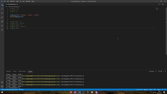This screenshot has width=167, height=94.
Task: Run the Python file with play button
Action: pyautogui.click(x=159, y=4)
